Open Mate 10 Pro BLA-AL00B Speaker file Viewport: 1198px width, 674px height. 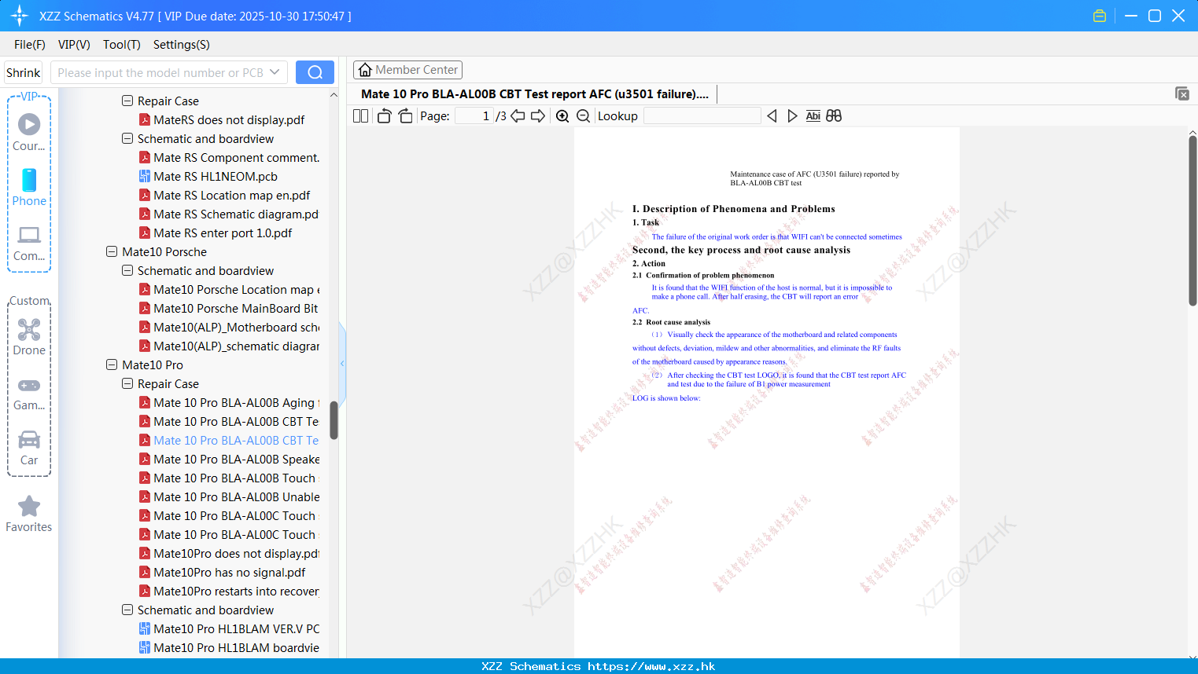pos(236,460)
